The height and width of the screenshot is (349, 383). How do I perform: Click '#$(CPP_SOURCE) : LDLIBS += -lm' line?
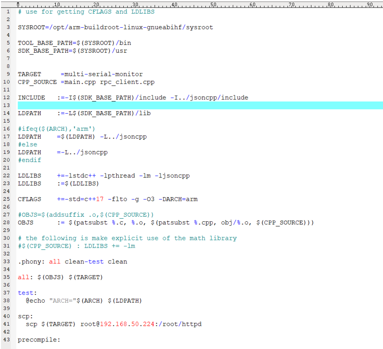[x=76, y=246]
